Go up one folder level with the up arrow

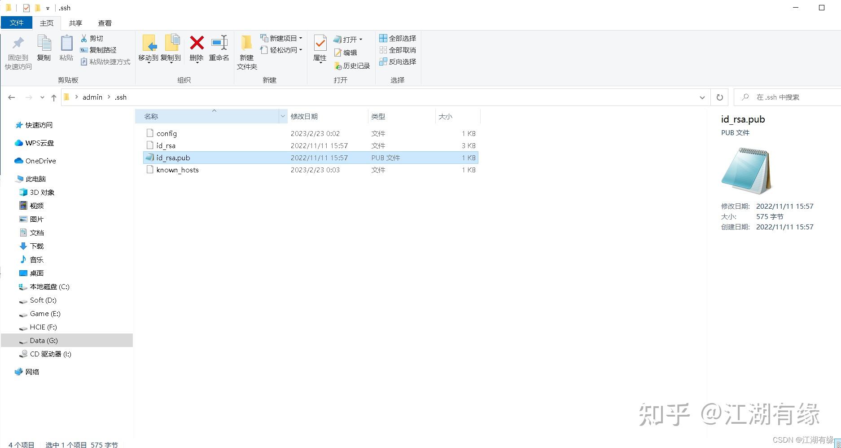pos(54,97)
